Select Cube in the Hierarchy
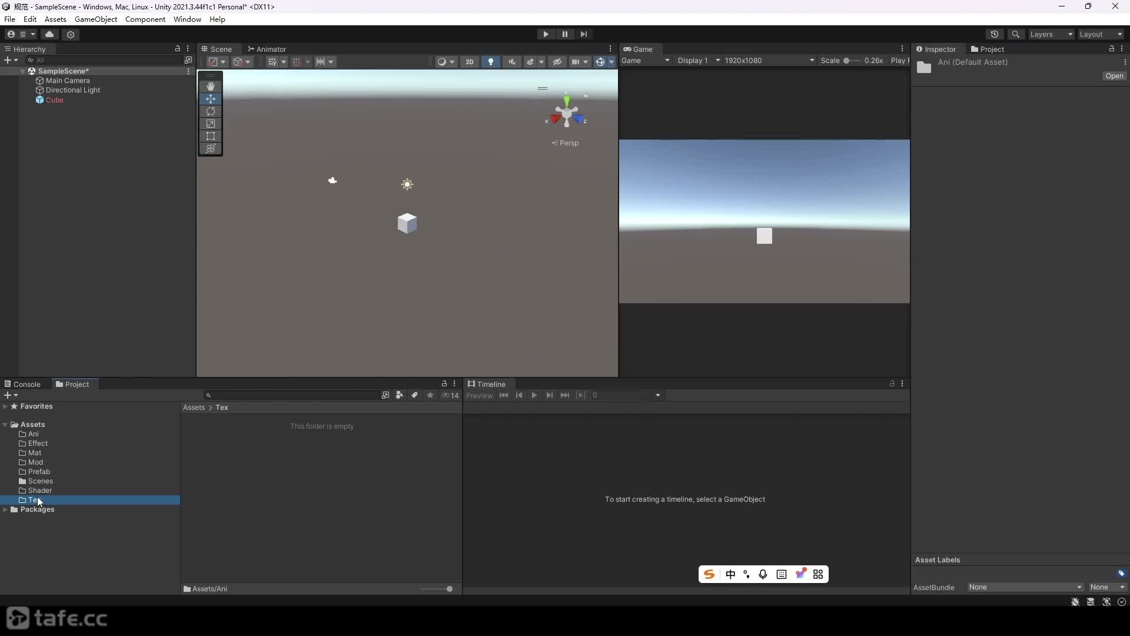Screen dimensions: 1130x636 point(55,100)
